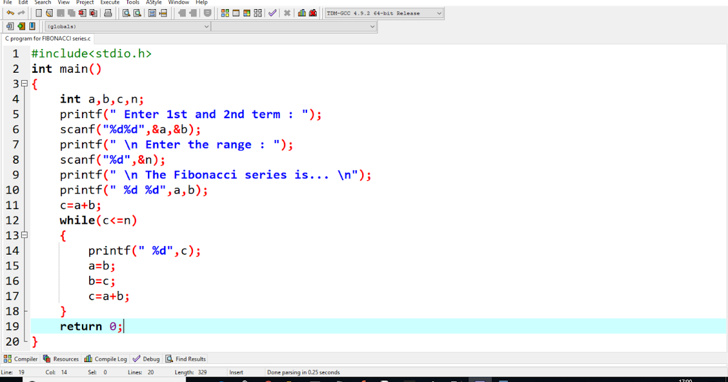
Task: Start debugging with the Debug check icon
Action: point(272,12)
